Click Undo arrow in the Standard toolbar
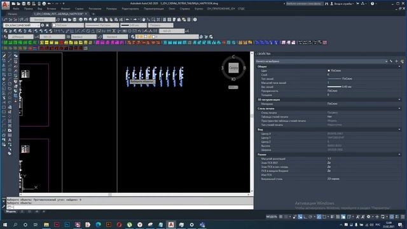The height and width of the screenshot is (229, 407). tap(127, 20)
